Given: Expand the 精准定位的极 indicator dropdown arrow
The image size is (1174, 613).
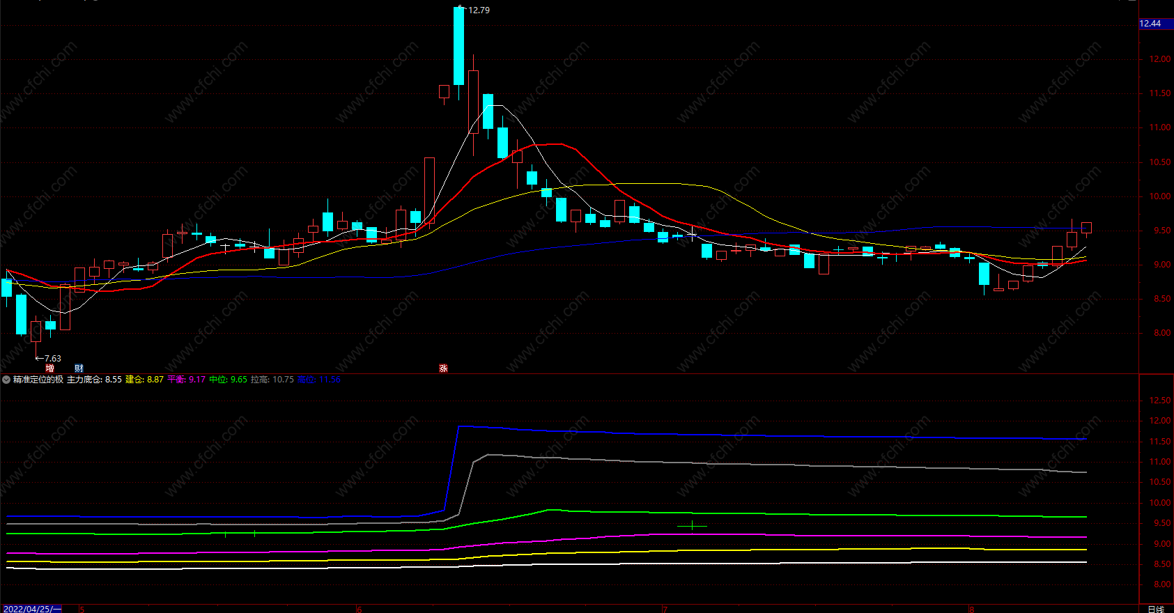Looking at the screenshot, I should click(x=6, y=380).
